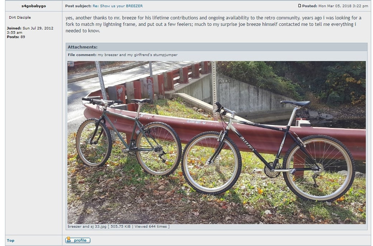Open the attached bike photo thumbnail
373x246 pixels.
click(217, 143)
